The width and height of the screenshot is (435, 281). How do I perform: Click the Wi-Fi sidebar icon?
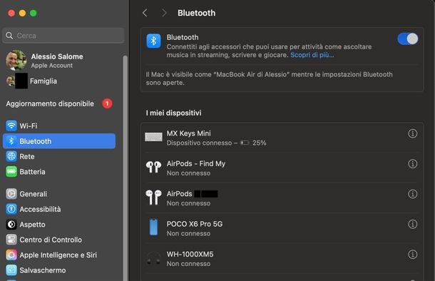(x=11, y=126)
